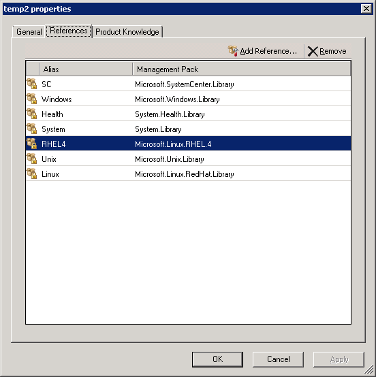Click Microsoft.Linux.RHEL.4 entry

(173, 144)
